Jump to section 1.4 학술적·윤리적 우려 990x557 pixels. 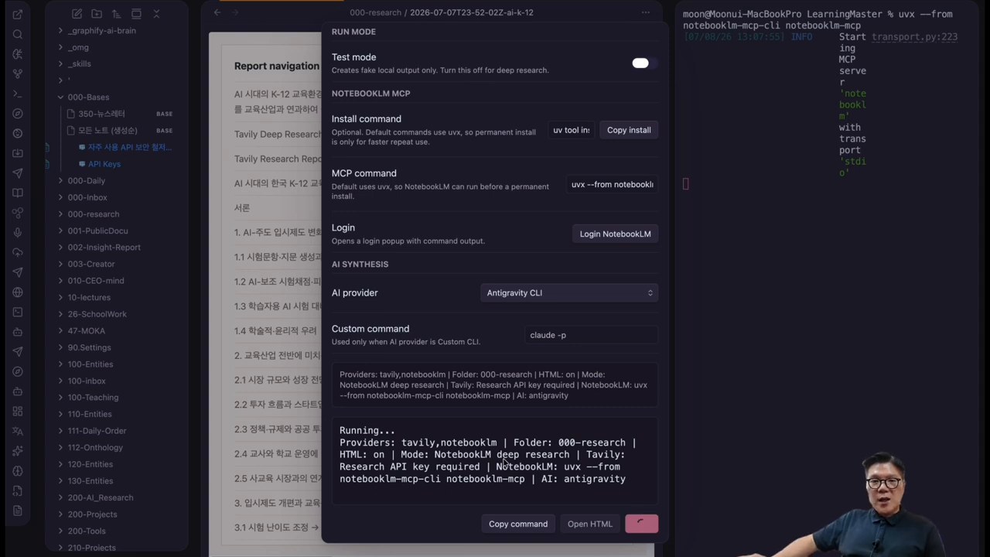275,330
